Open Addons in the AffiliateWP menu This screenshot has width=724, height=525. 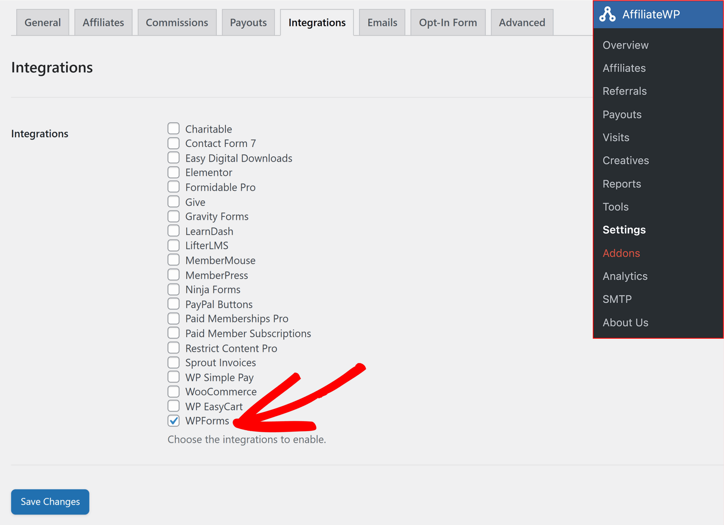(x=621, y=253)
